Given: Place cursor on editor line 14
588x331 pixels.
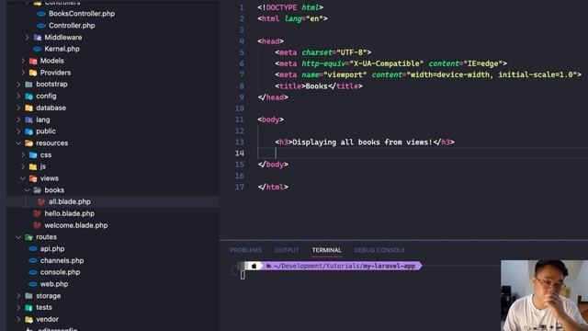Looking at the screenshot, I should click(423, 154).
